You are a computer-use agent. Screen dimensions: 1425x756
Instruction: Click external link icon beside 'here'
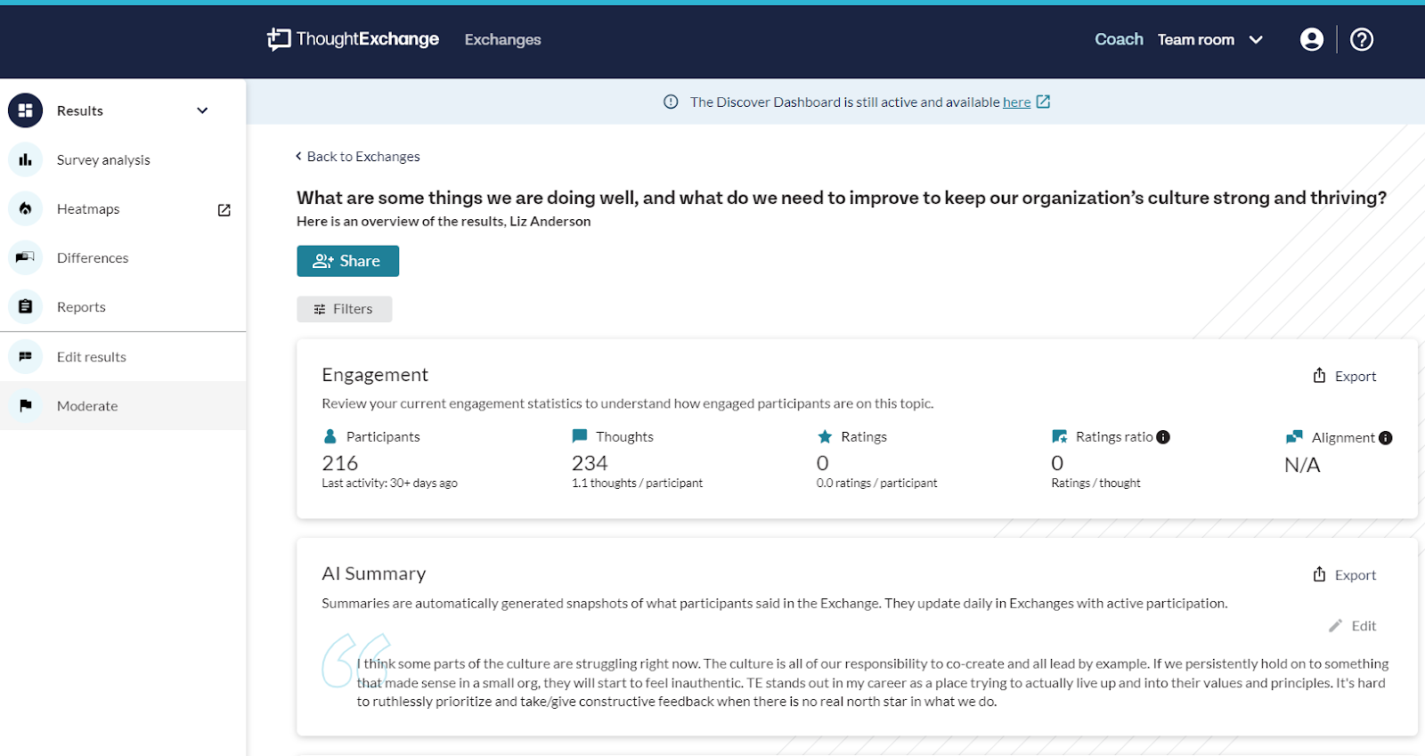pos(1043,102)
